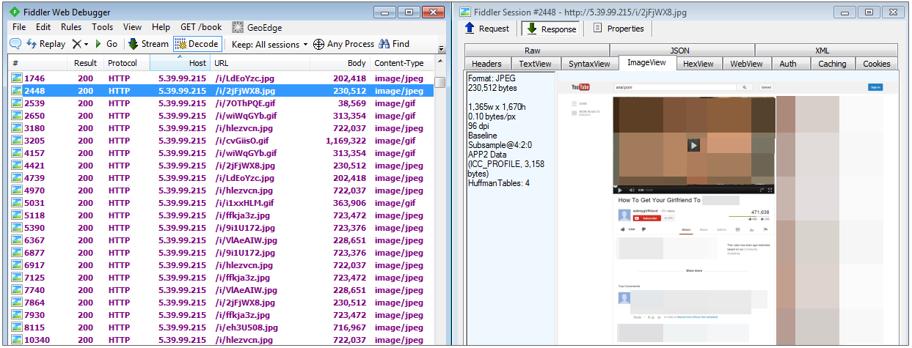Open the GeoEdge menu item

pyautogui.click(x=255, y=27)
